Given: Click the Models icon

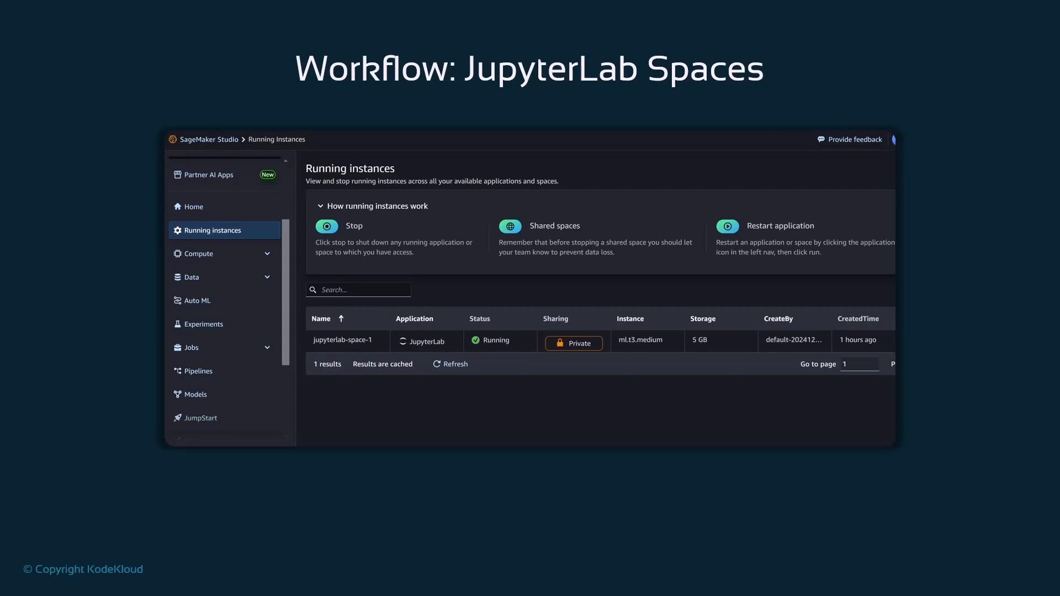Looking at the screenshot, I should point(178,394).
